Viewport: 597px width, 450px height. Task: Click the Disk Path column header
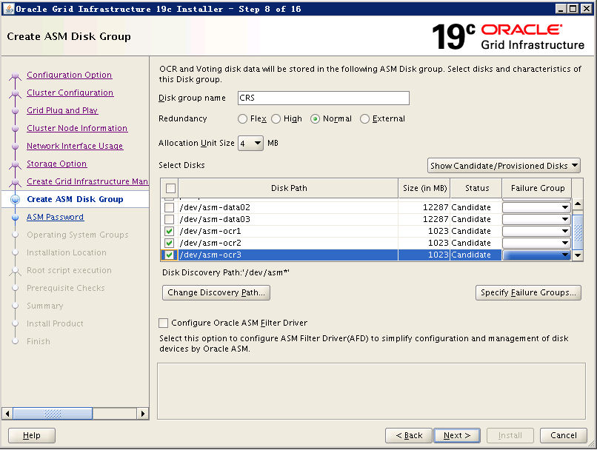tap(289, 188)
